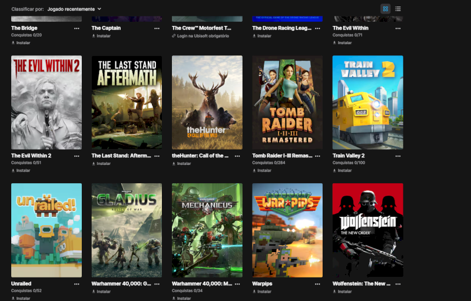Open Warpips cover art
471x301 pixels.
point(287,230)
